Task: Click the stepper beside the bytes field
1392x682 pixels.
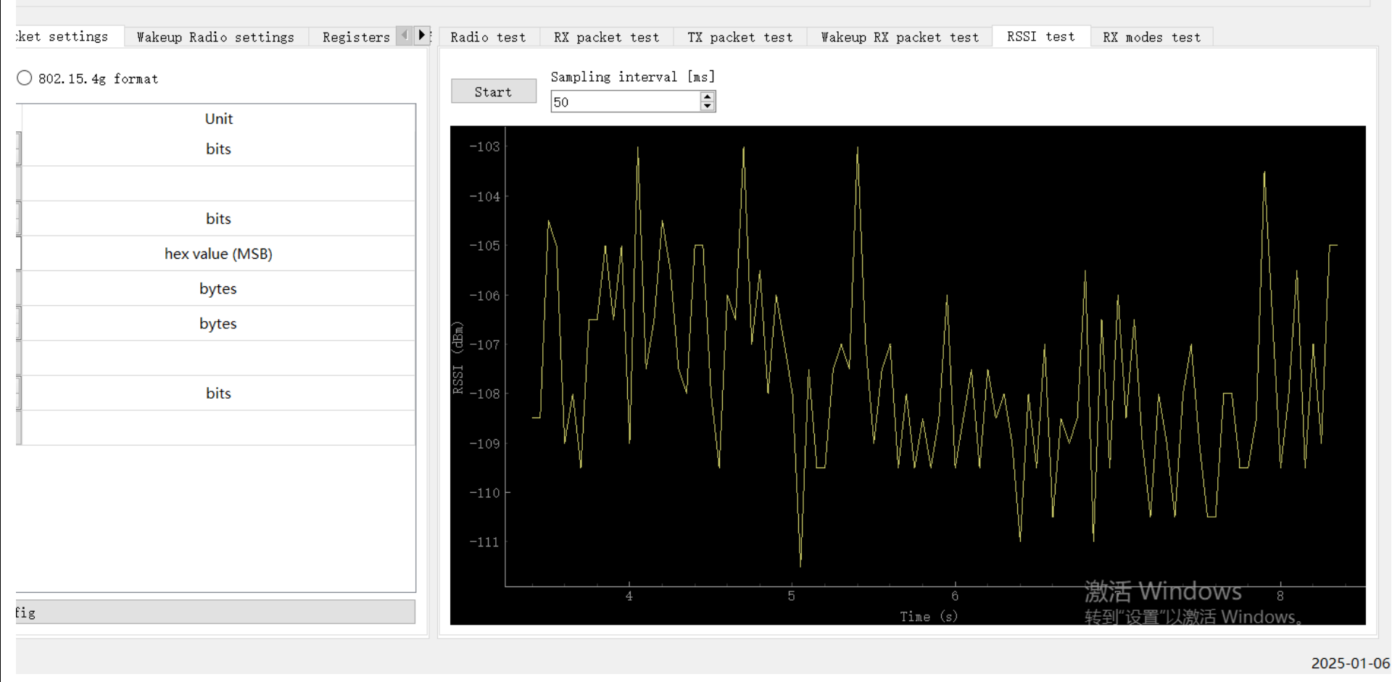Action: pyautogui.click(x=18, y=323)
